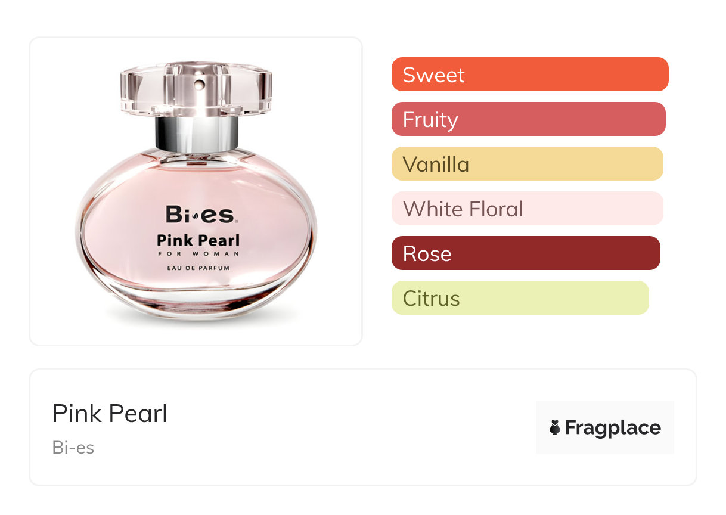Pick the White Floral accord bar
Screen dimensions: 726x515
[x=527, y=209]
